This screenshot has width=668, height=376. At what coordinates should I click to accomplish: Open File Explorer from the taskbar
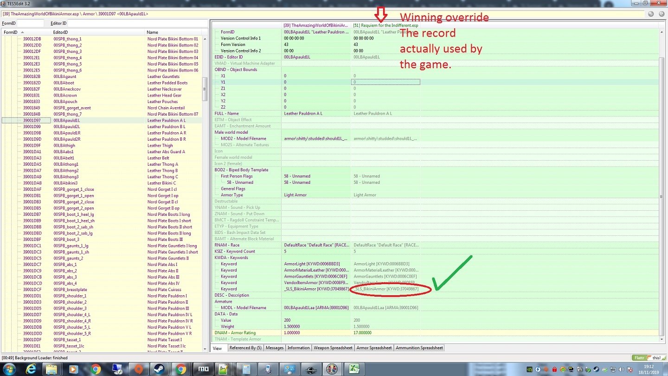click(51, 369)
